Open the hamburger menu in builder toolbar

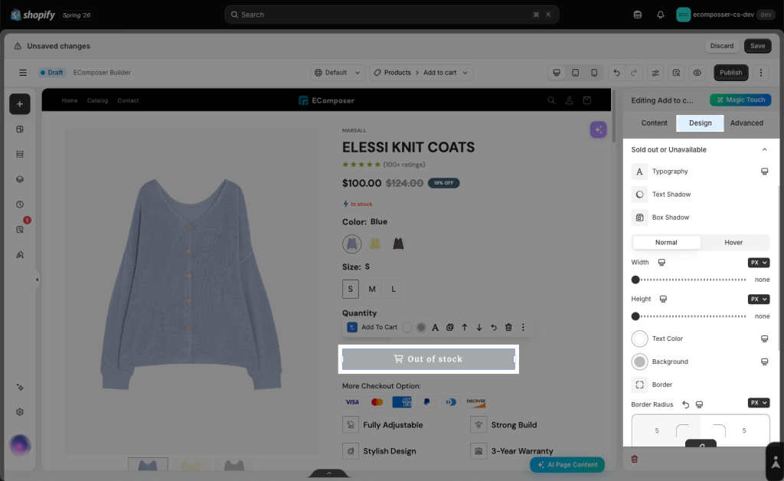[x=22, y=73]
